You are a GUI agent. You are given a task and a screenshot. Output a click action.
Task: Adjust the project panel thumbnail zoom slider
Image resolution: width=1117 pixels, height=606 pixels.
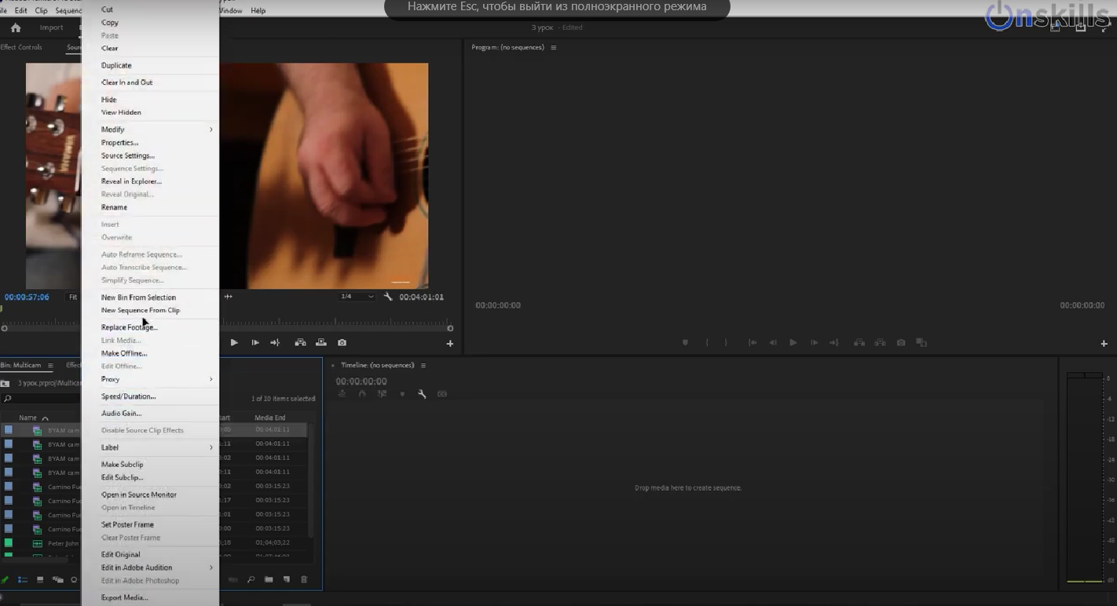(x=75, y=580)
